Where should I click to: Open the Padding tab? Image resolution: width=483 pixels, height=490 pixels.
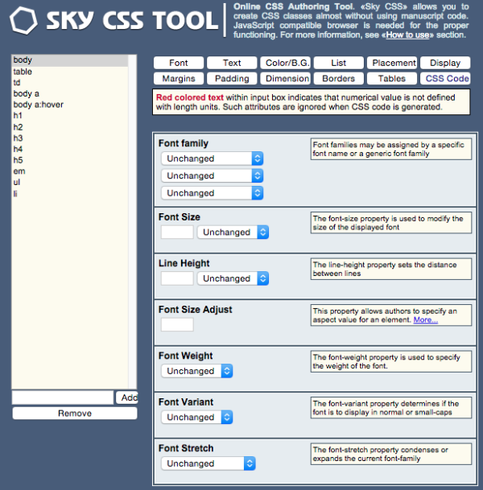click(232, 78)
